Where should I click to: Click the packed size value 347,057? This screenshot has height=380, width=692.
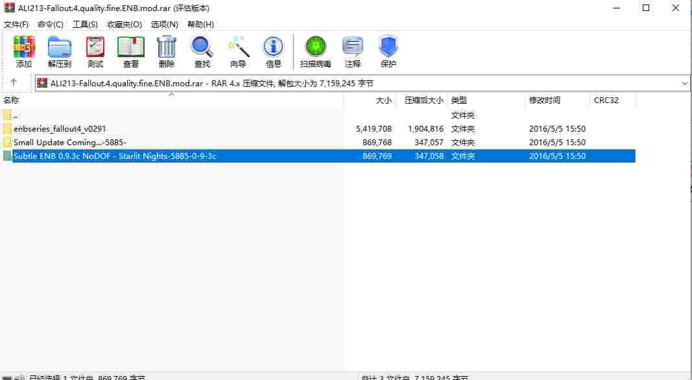pyautogui.click(x=429, y=143)
